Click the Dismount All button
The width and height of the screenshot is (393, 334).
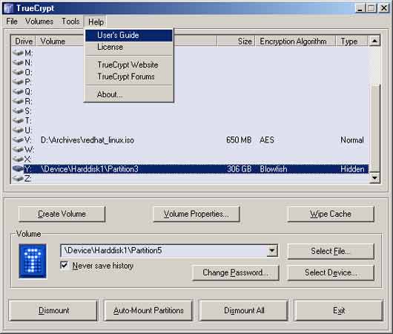(x=244, y=310)
